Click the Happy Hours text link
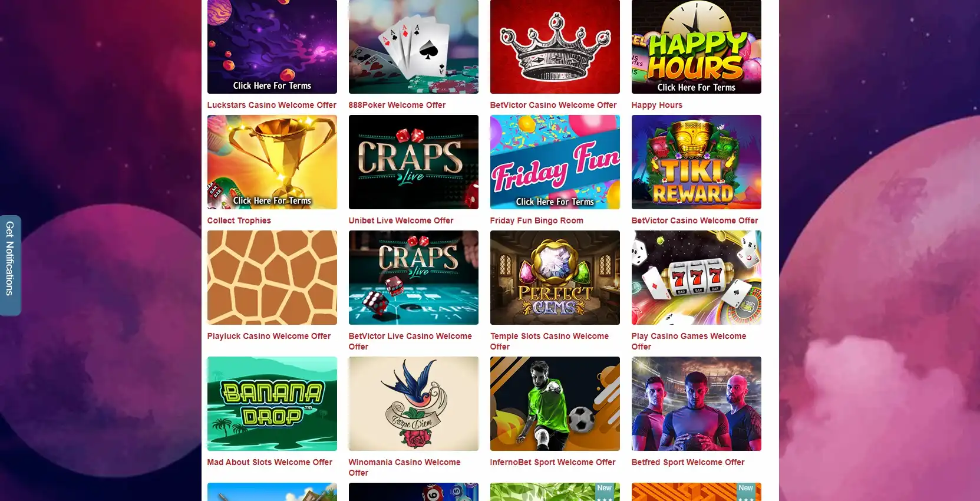 click(x=656, y=105)
